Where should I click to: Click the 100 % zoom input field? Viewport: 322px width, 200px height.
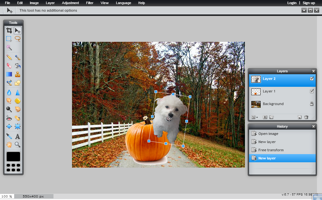(7, 196)
